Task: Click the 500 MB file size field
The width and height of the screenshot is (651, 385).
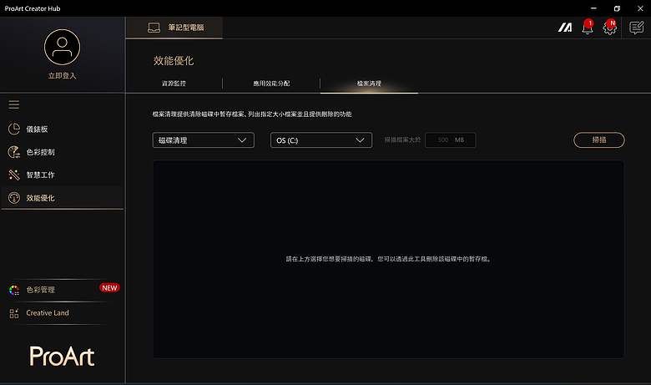Action: (451, 140)
